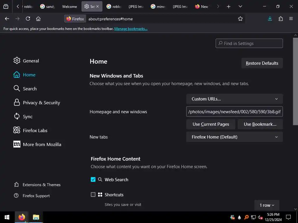Image resolution: width=298 pixels, height=223 pixels.
Task: Open the General settings category
Action: (26, 61)
